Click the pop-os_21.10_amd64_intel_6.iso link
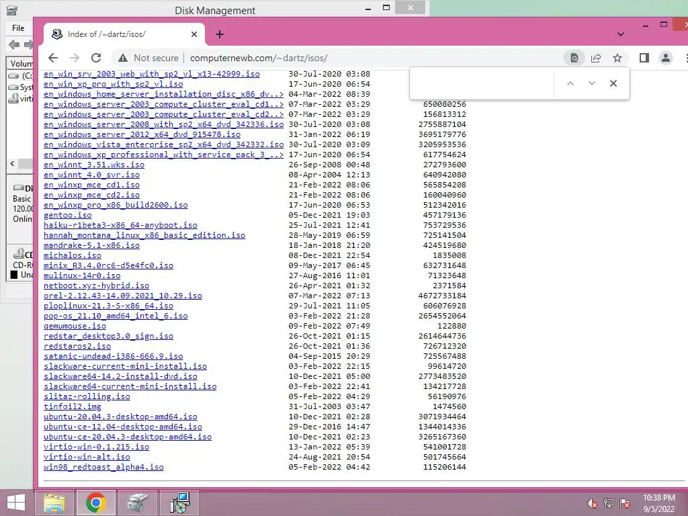688x516 pixels. pos(116,316)
